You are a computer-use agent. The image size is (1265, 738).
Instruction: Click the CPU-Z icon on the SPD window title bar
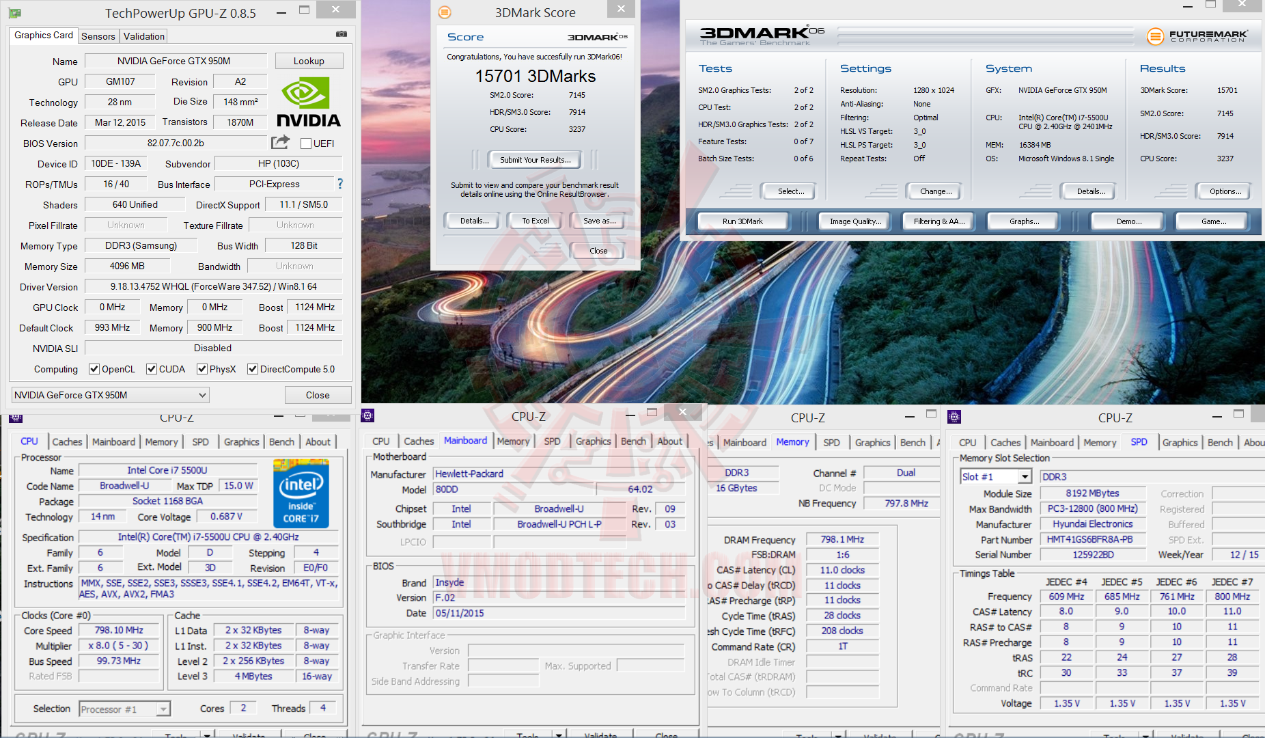[x=955, y=417]
